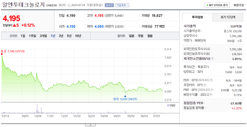Select the 1일 line chart period
This screenshot has width=247, height=127.
(23, 36)
